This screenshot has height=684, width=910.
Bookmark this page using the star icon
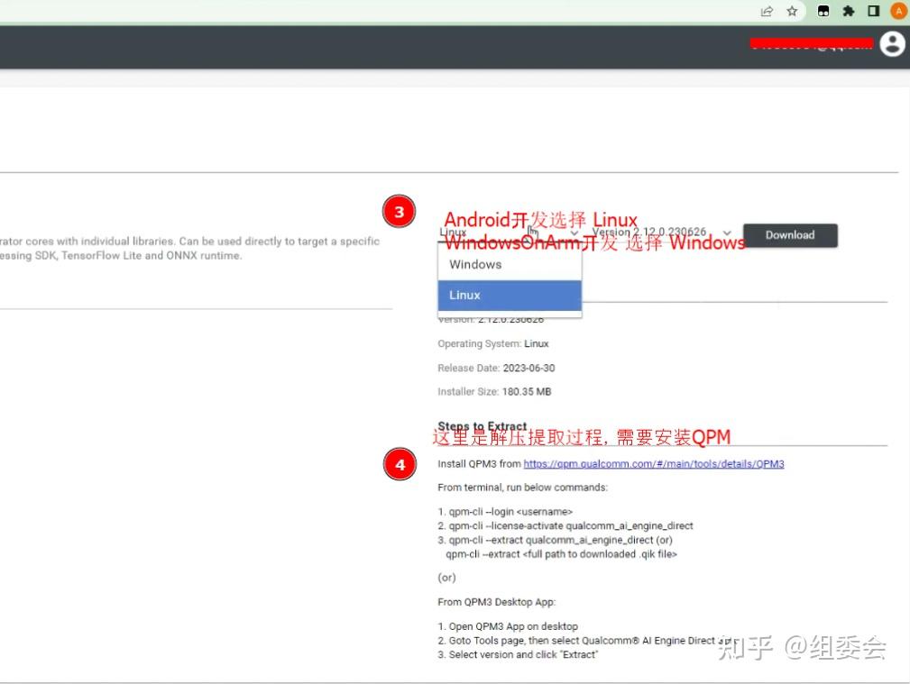tap(791, 11)
